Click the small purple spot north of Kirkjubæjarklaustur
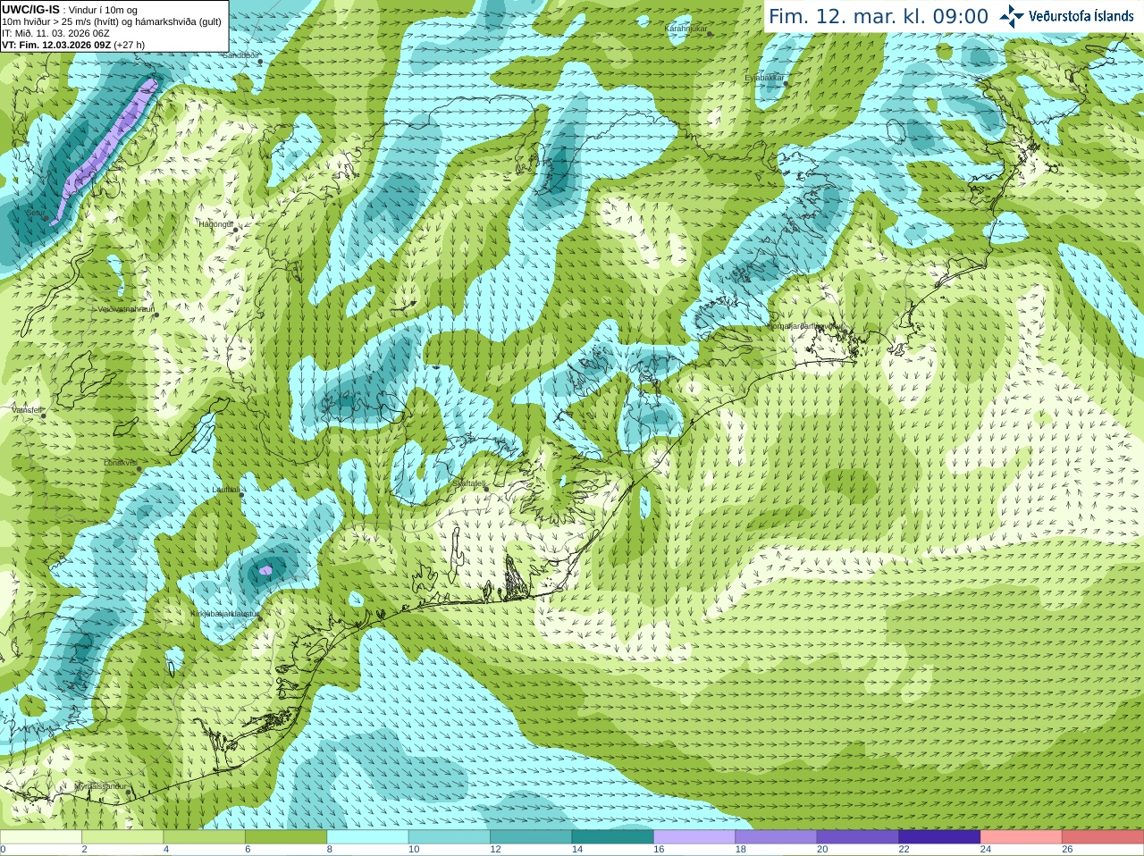 tap(265, 569)
